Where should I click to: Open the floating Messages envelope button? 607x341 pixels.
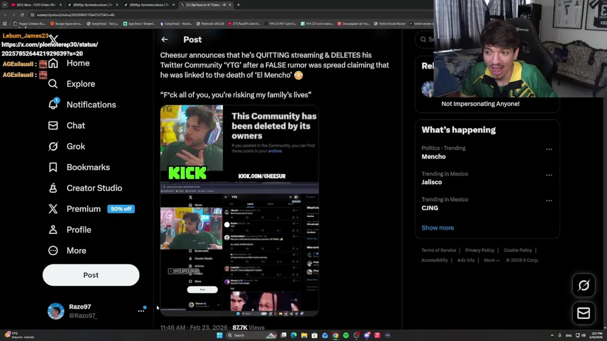pos(584,313)
